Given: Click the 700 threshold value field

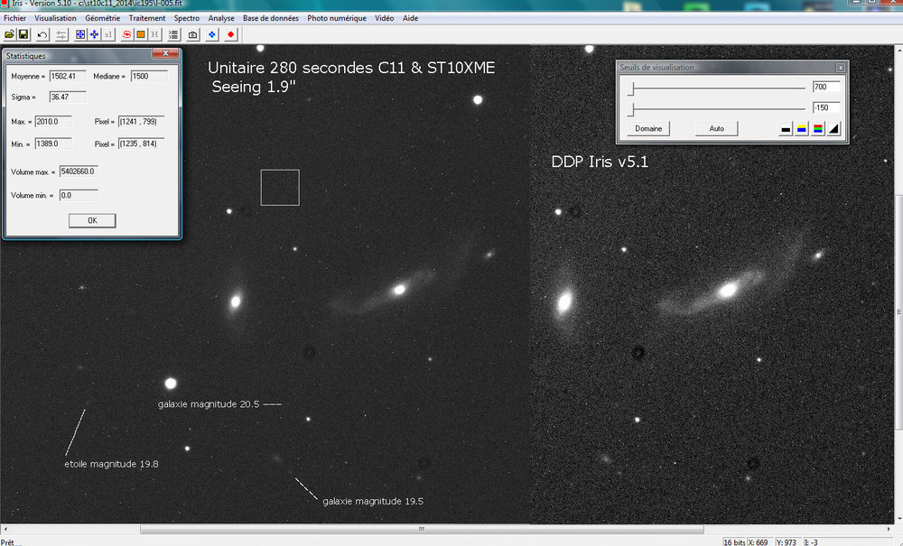Looking at the screenshot, I should 824,87.
